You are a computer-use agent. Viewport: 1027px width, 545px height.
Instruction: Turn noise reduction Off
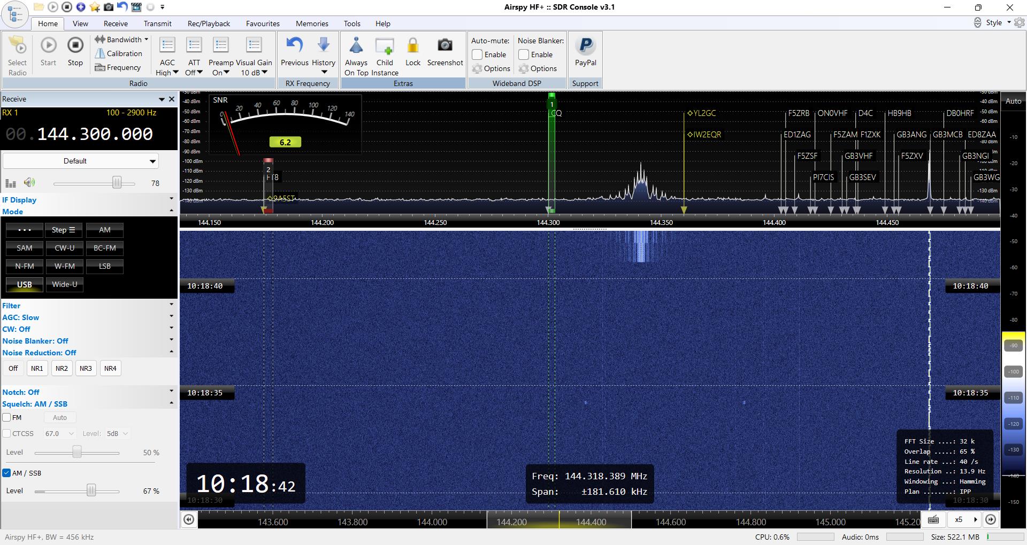click(13, 368)
